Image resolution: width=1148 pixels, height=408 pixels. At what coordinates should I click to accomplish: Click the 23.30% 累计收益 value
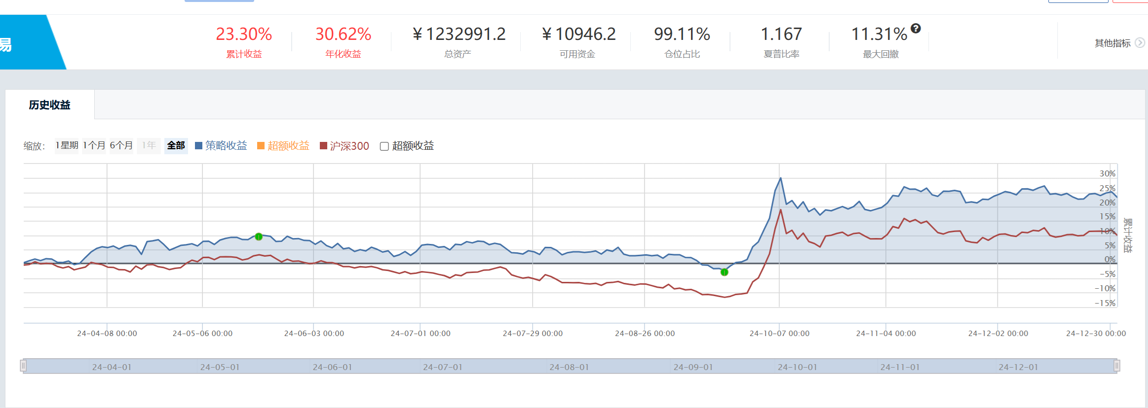pyautogui.click(x=244, y=34)
